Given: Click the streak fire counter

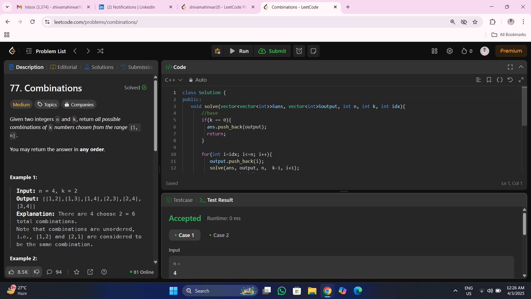Looking at the screenshot, I should click(467, 51).
